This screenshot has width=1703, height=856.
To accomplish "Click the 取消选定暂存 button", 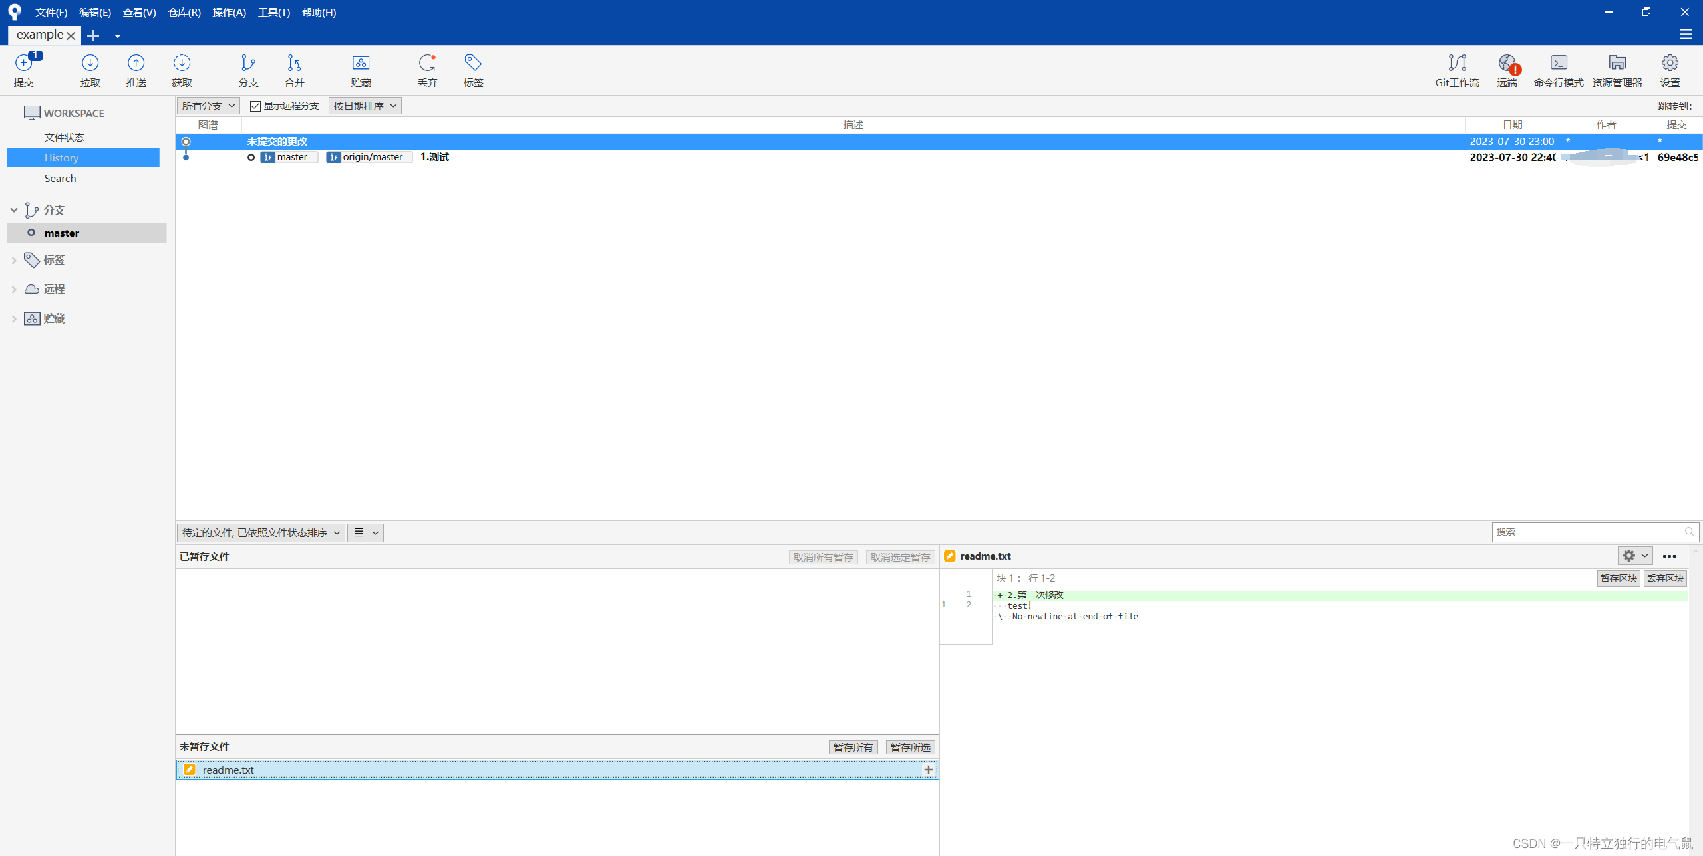I will 900,557.
